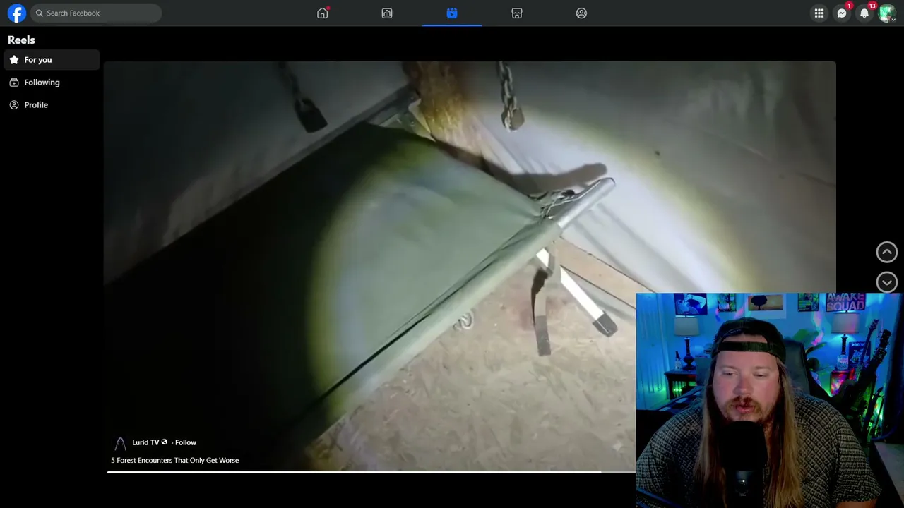Image resolution: width=904 pixels, height=508 pixels.
Task: Click the Profile person icon in sidebar
Action: click(x=14, y=105)
